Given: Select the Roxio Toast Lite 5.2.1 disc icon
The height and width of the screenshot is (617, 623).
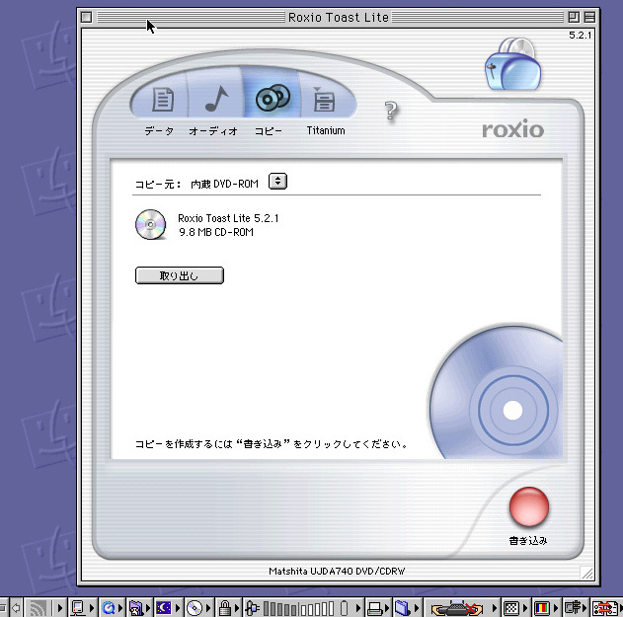Looking at the screenshot, I should [151, 224].
